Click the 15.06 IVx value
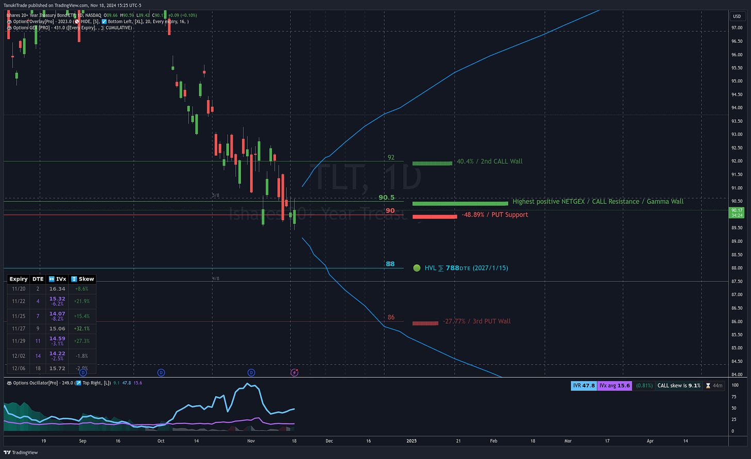The width and height of the screenshot is (751, 459). click(57, 329)
